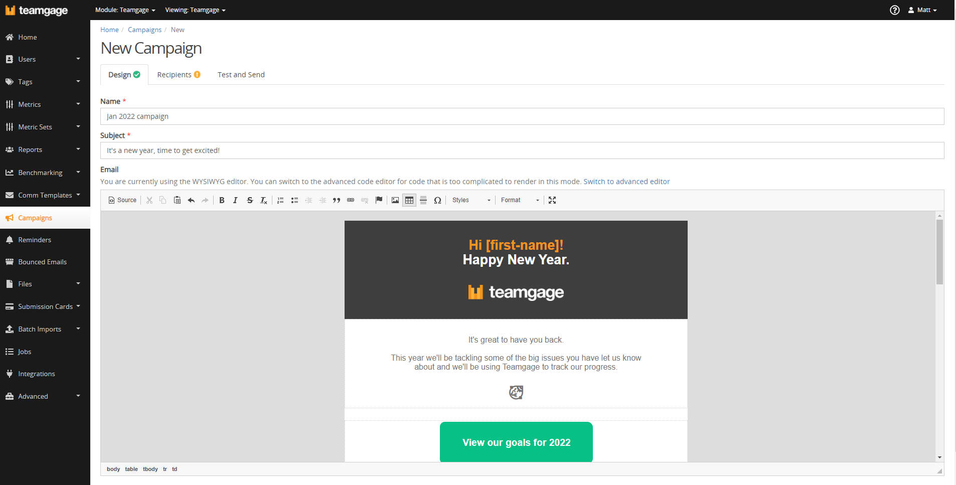This screenshot has height=485, width=956.
Task: Click the Remove Format icon
Action: pyautogui.click(x=264, y=200)
